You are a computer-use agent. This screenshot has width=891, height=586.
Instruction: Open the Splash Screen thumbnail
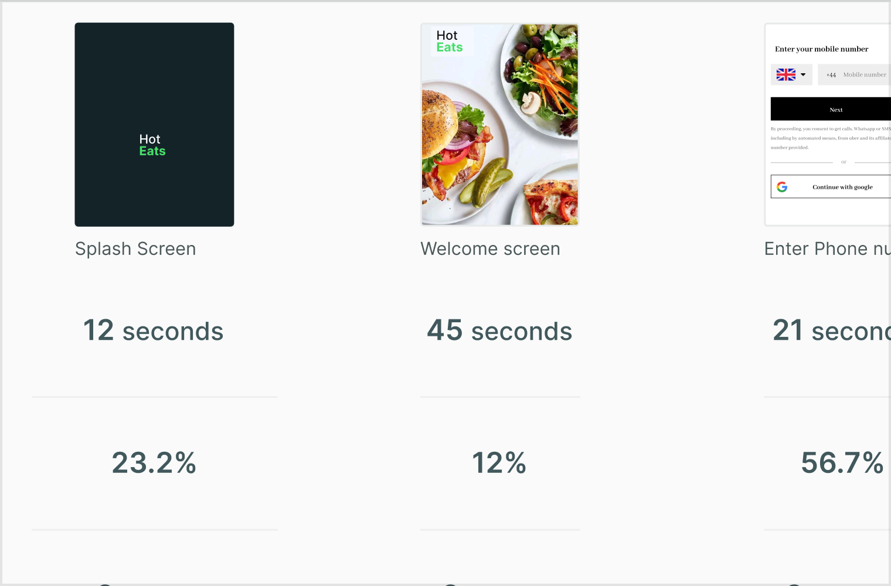154,125
